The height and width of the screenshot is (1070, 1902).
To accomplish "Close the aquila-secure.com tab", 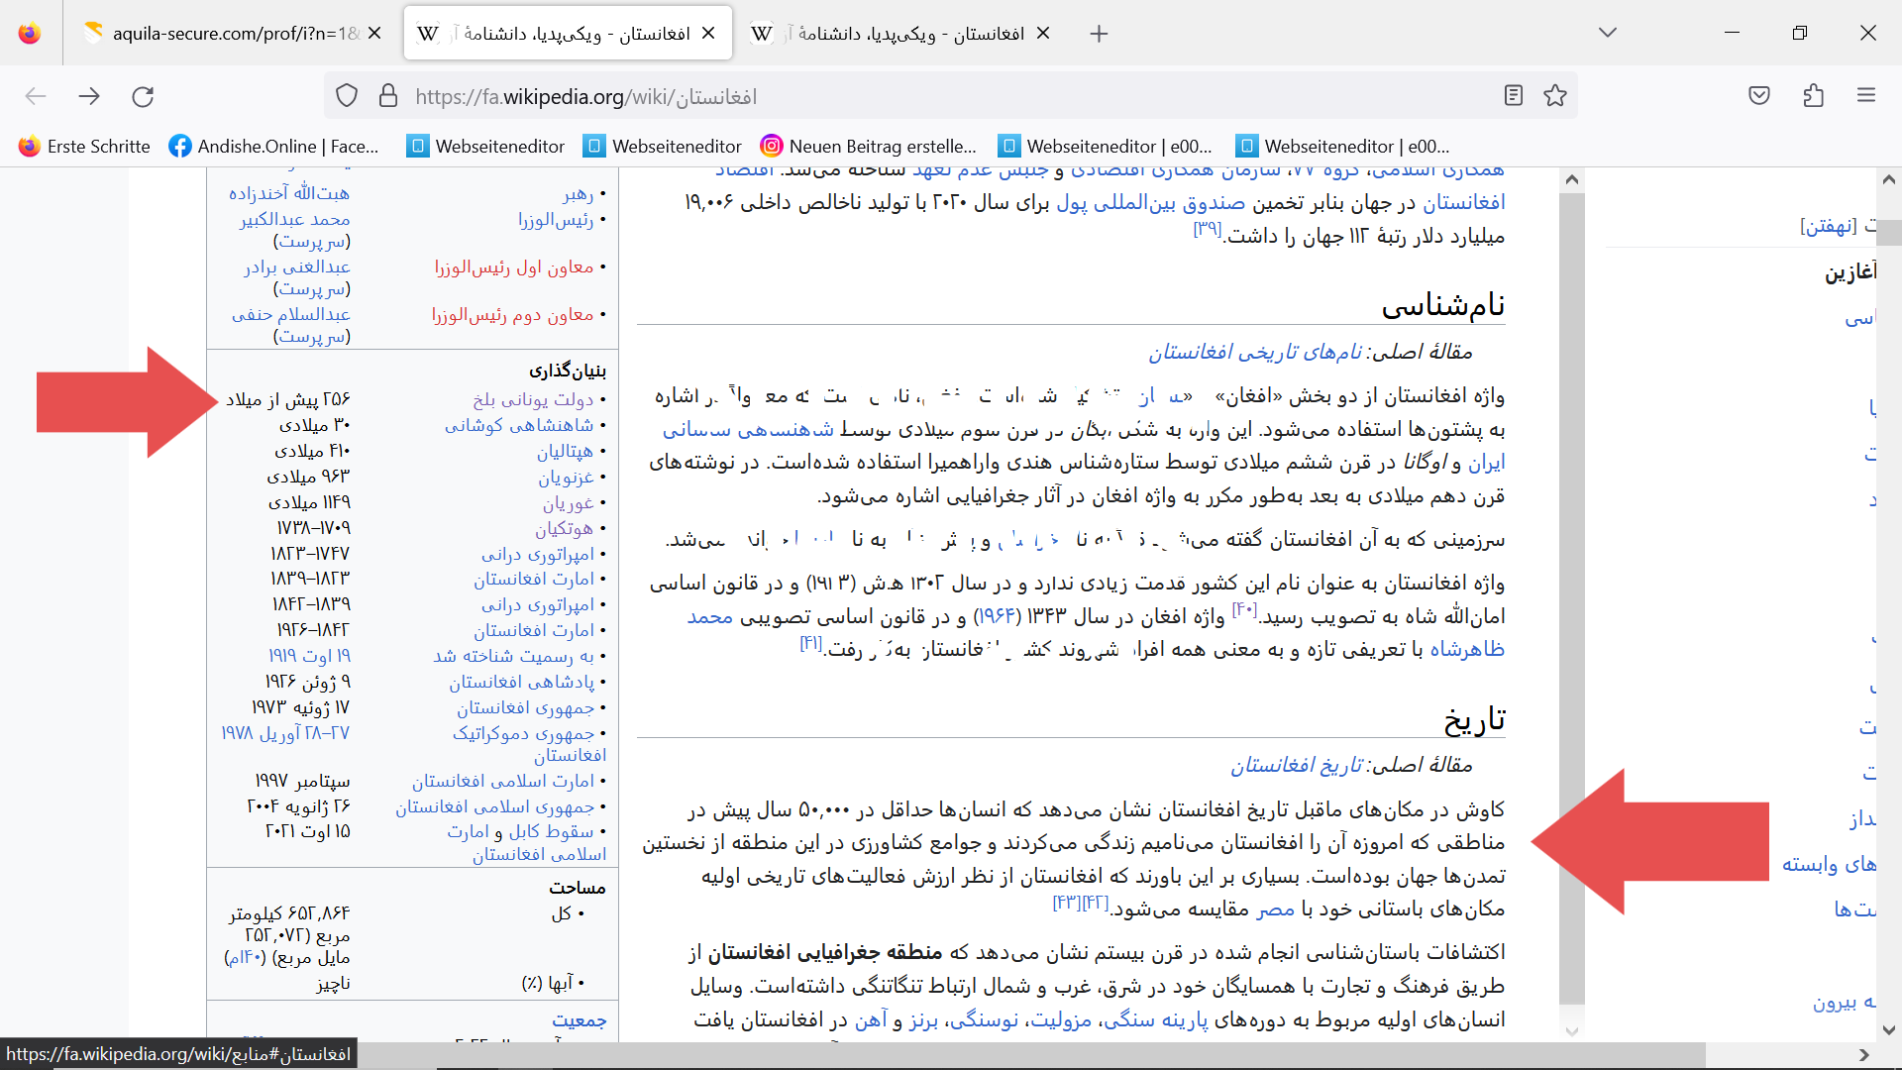I will [374, 33].
